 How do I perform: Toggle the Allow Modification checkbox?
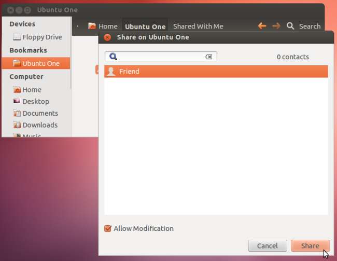(108, 228)
